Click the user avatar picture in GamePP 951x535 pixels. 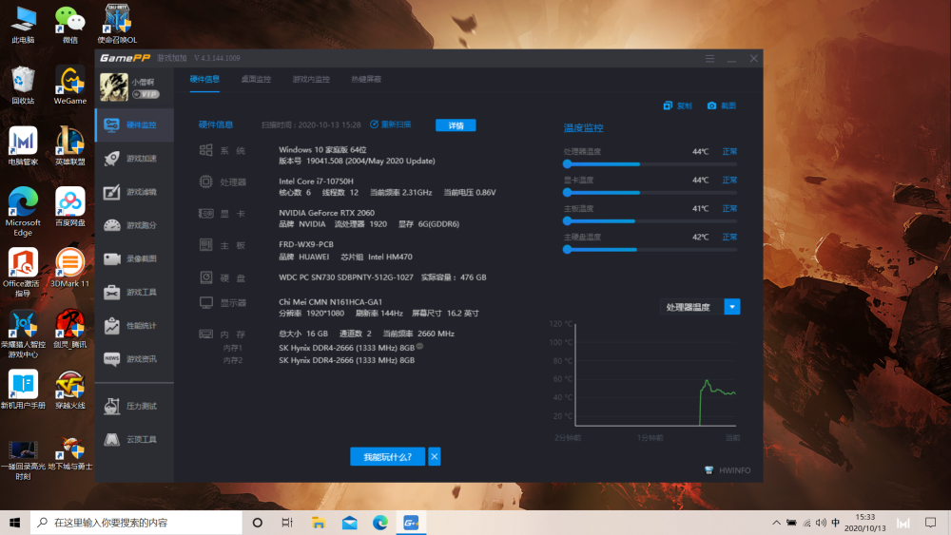click(114, 87)
